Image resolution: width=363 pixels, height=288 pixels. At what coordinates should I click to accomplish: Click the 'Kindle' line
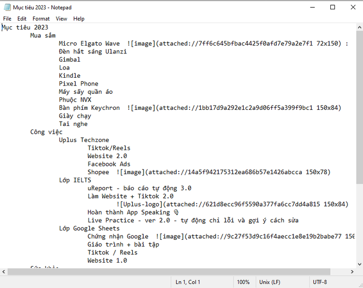[69, 76]
